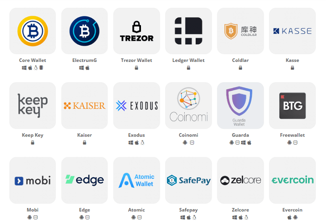Select the edge wallet logo tile
The height and width of the screenshot is (224, 326).
[x=84, y=180]
